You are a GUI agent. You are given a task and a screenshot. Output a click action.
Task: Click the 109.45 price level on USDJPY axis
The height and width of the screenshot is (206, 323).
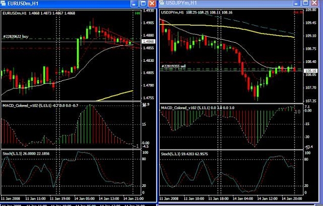pos(311,23)
